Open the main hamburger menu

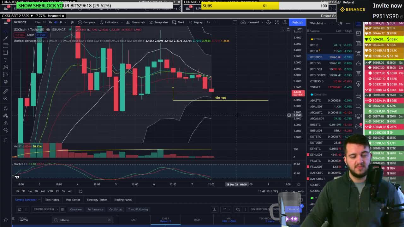[x=6, y=22]
